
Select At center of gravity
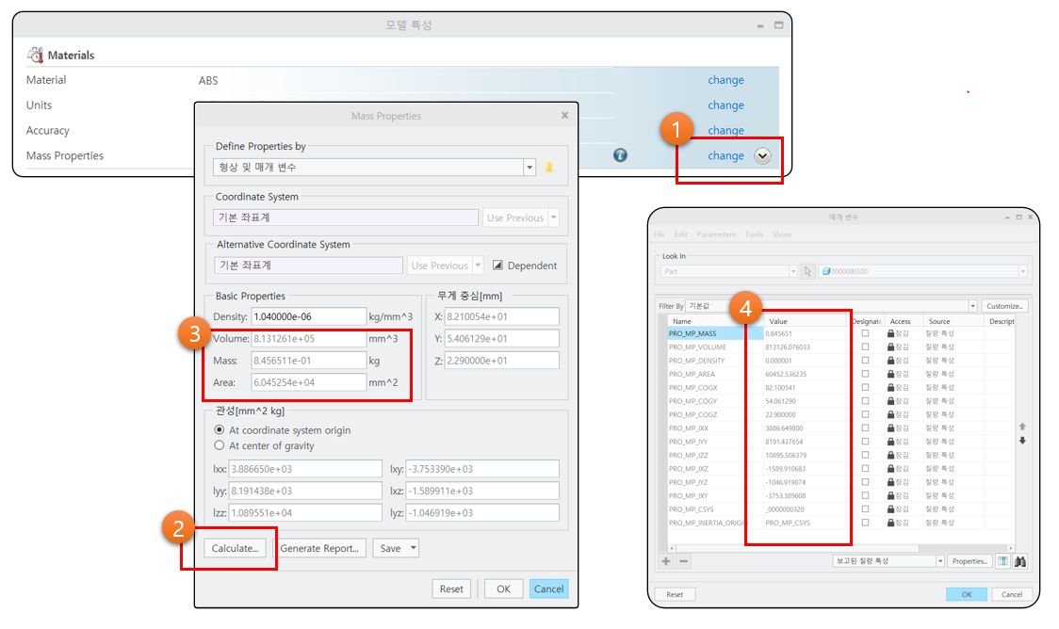coord(219,445)
